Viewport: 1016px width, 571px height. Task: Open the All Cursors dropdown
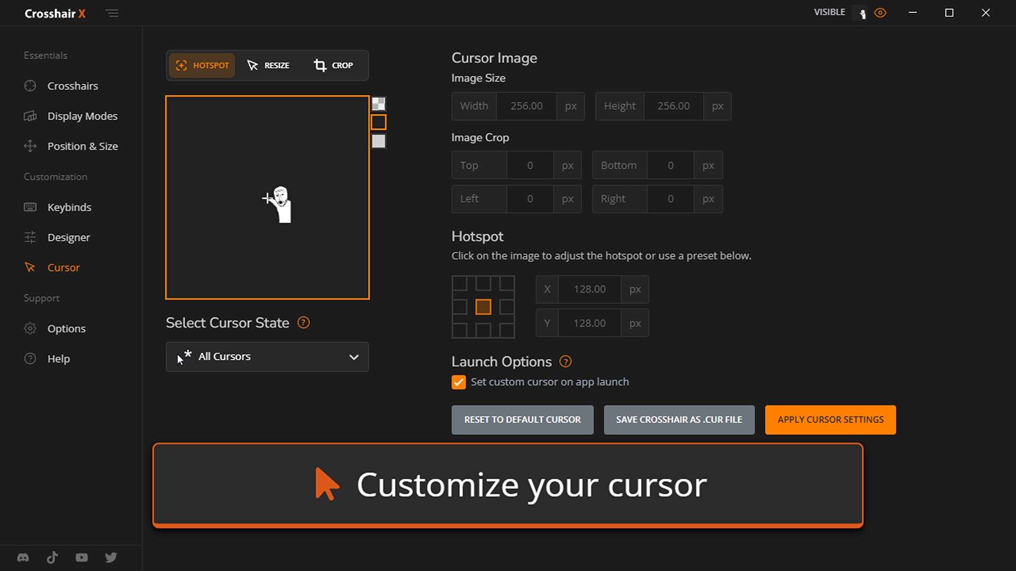click(267, 357)
